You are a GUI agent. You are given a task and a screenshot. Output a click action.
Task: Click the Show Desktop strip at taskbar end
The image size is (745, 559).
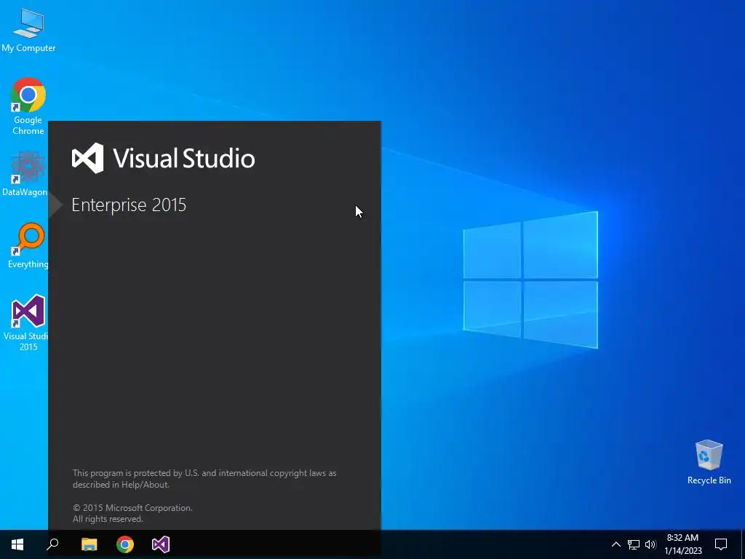coord(743,544)
